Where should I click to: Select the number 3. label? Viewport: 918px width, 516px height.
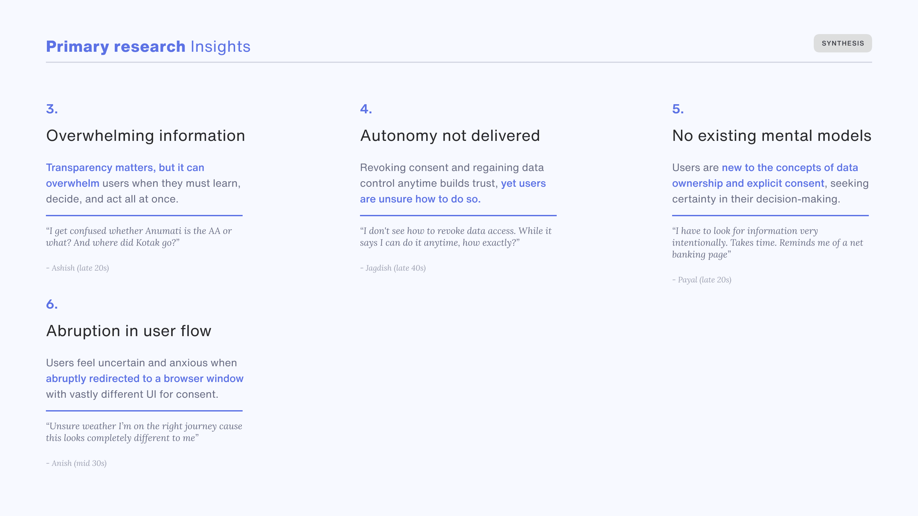tap(52, 109)
